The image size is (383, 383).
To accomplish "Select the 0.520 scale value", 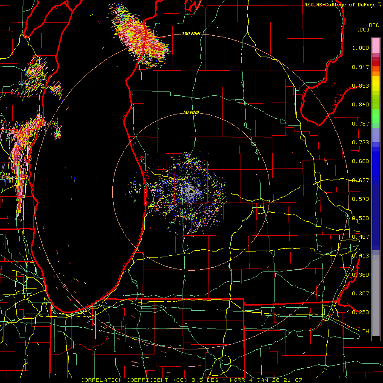I will [x=360, y=218].
